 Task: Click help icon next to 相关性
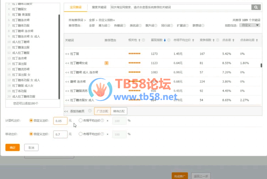point(144,40)
